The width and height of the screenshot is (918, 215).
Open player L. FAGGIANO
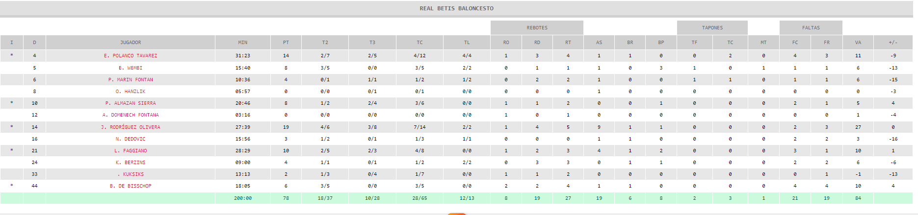131,151
